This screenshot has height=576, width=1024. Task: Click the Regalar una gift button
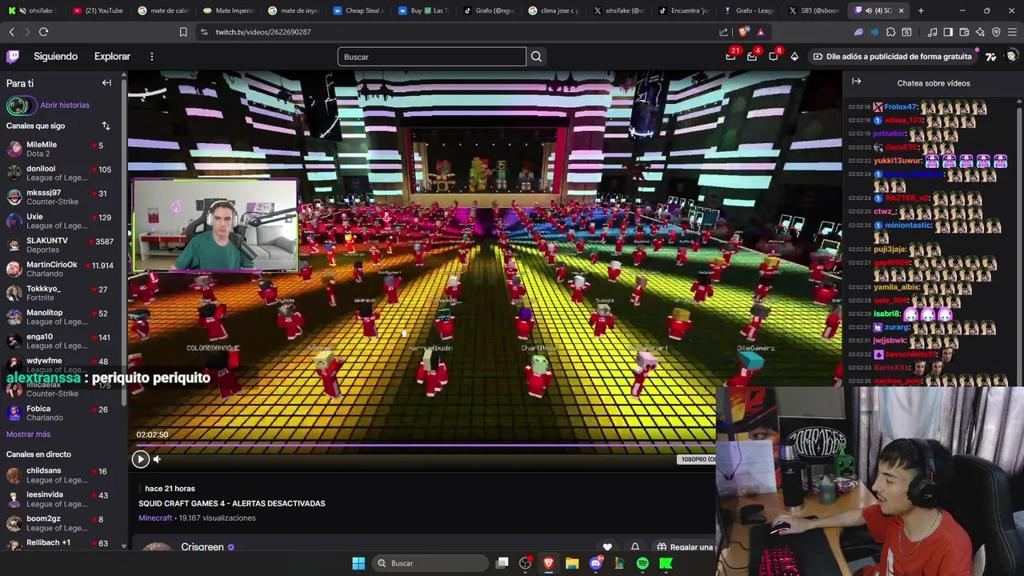pos(685,547)
